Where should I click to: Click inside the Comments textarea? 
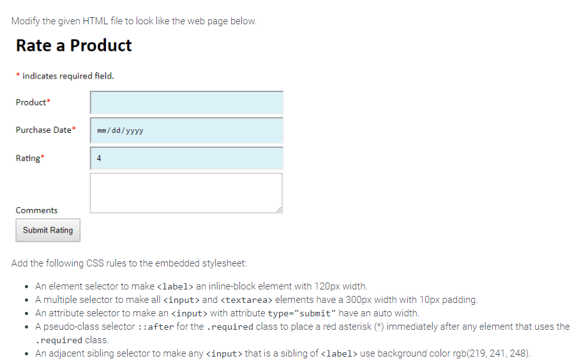pyautogui.click(x=186, y=193)
